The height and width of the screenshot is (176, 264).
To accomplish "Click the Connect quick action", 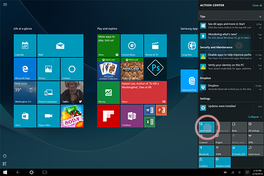I will (206, 139).
